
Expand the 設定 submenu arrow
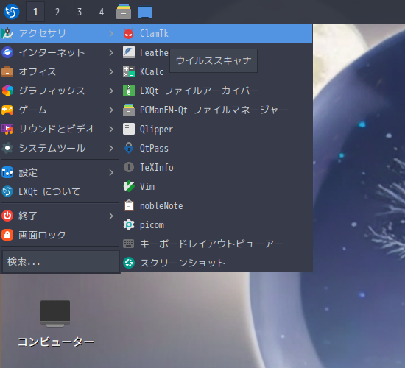coord(111,172)
